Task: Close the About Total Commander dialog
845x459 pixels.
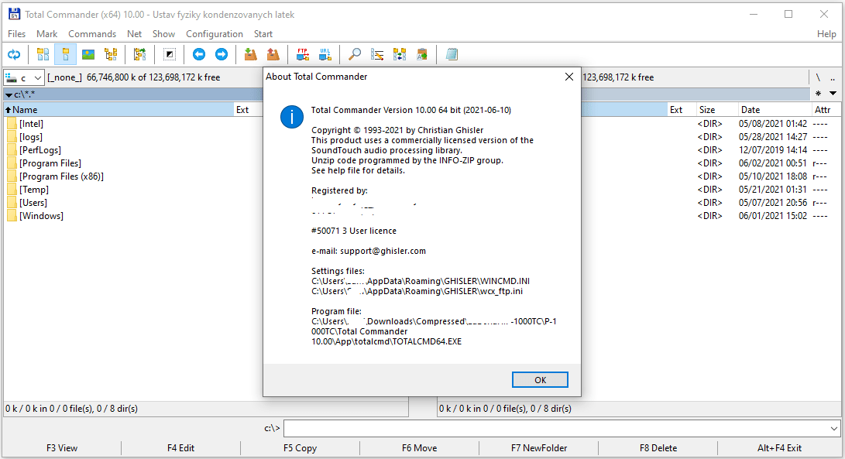Action: pos(569,77)
